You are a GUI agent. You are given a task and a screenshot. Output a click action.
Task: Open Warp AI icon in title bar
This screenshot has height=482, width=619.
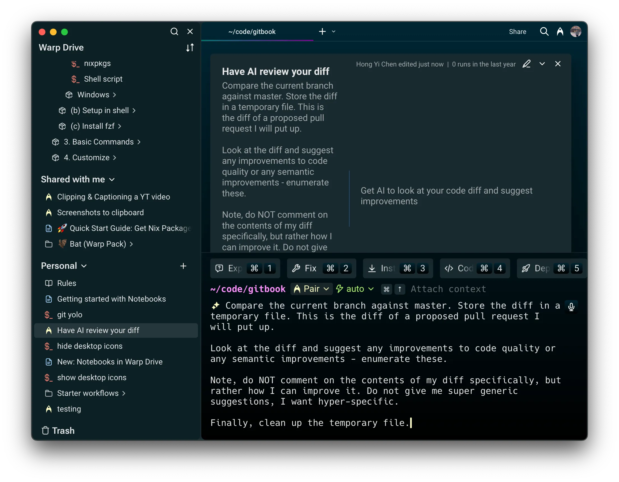[560, 31]
